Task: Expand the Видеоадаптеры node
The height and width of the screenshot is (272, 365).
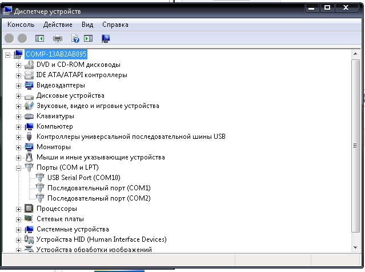Action: [x=18, y=86]
